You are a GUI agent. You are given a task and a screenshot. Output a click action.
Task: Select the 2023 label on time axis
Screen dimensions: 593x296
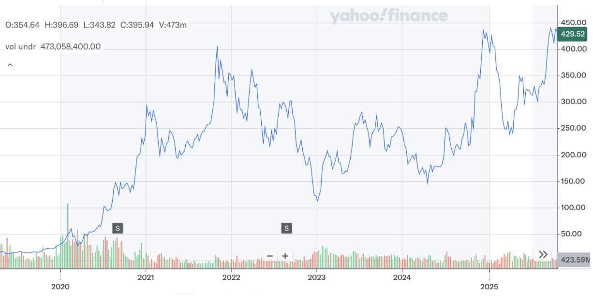tap(316, 278)
